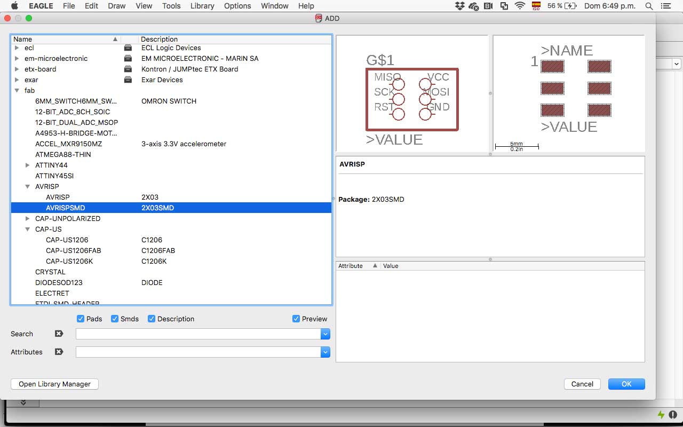Click the library icon for em-microelectronic
Screen dimensions: 683x427
point(128,58)
